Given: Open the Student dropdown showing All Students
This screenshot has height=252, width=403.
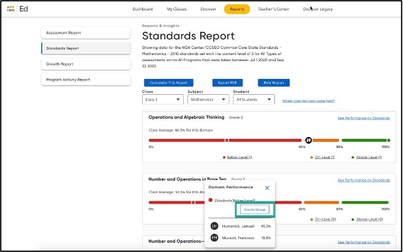Looking at the screenshot, I should point(254,99).
